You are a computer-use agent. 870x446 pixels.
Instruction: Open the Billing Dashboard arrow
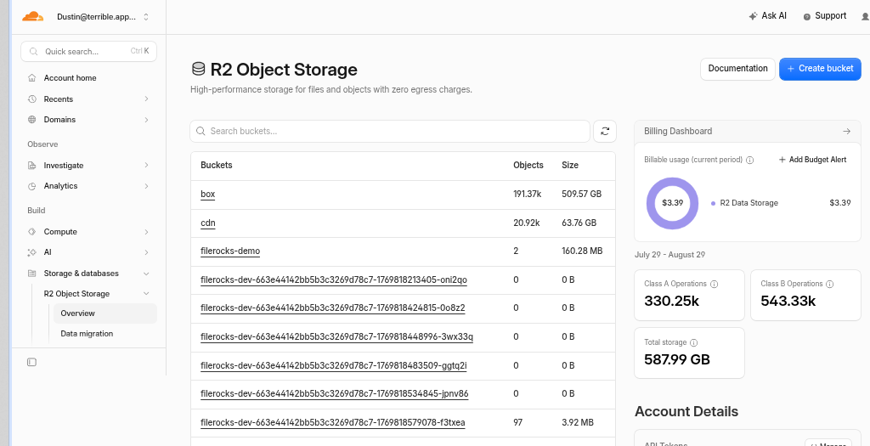coord(846,132)
